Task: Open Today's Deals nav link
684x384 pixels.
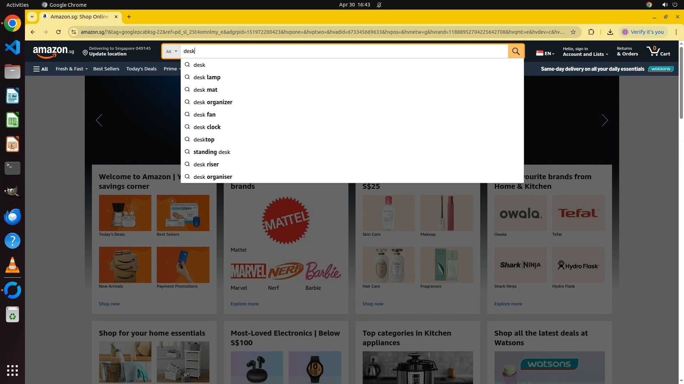Action: 141,69
